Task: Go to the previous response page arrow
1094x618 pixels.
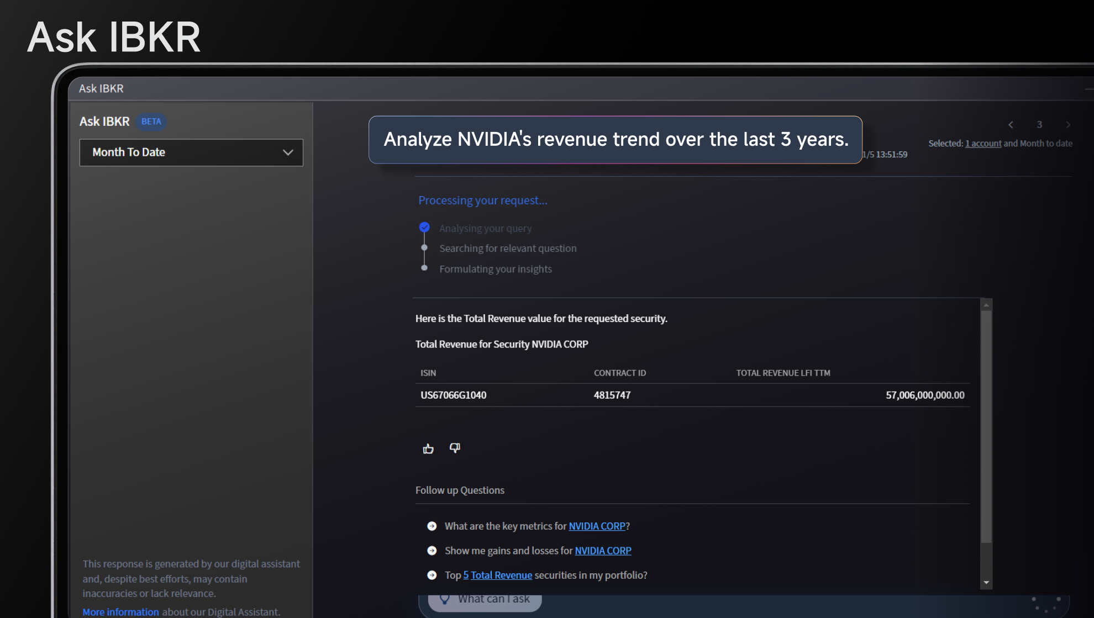Action: [x=1011, y=125]
